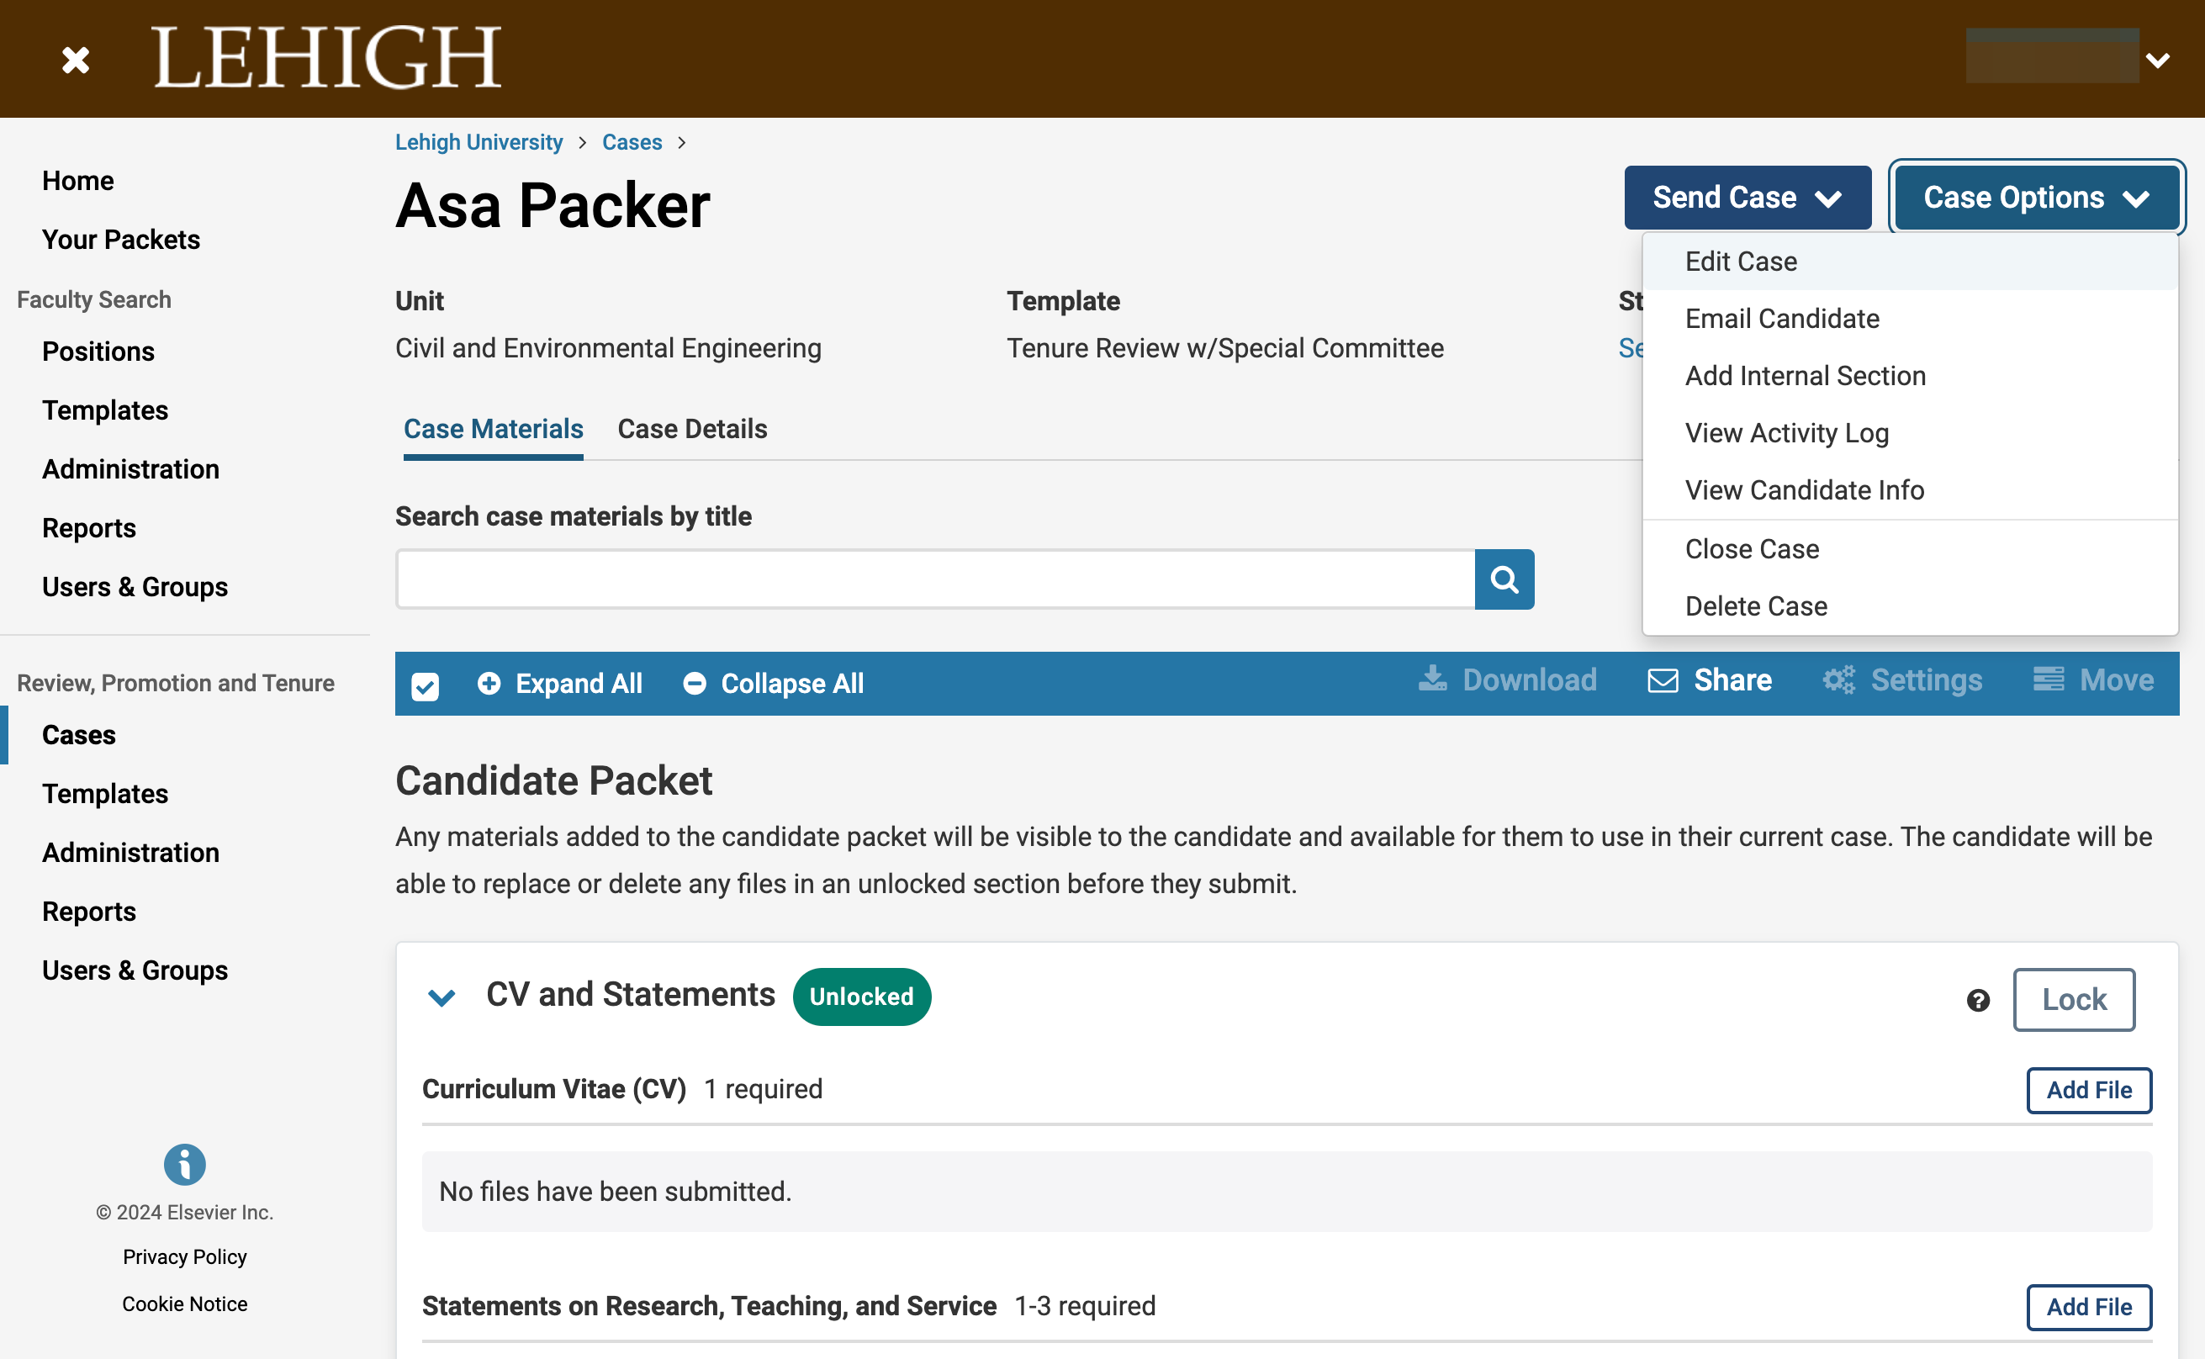The height and width of the screenshot is (1359, 2205).
Task: Open the Cases breadcrumb link
Action: click(x=632, y=142)
